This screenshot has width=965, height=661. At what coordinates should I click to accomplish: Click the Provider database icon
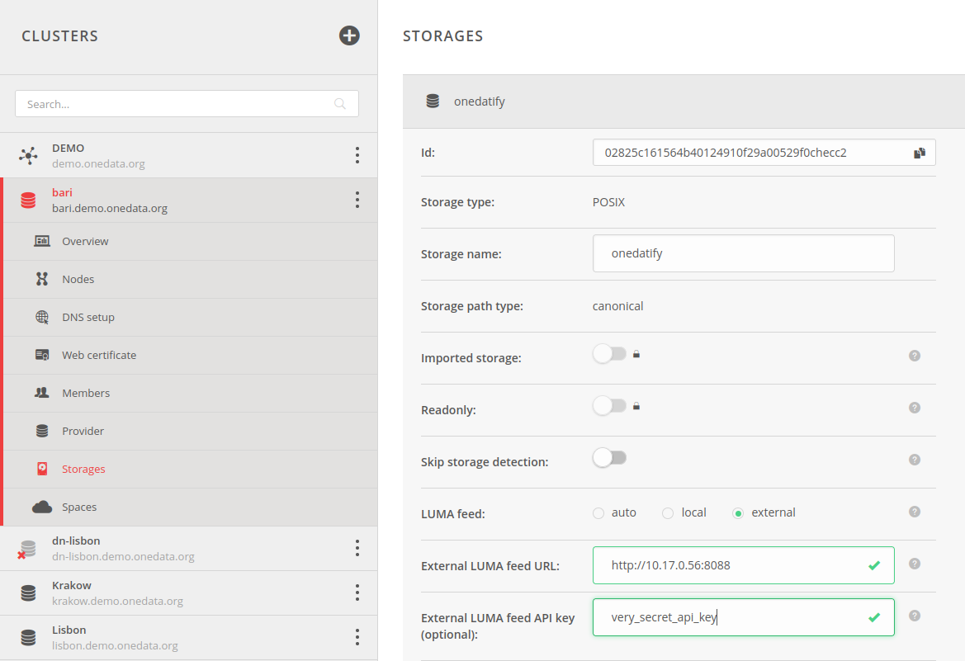(42, 431)
